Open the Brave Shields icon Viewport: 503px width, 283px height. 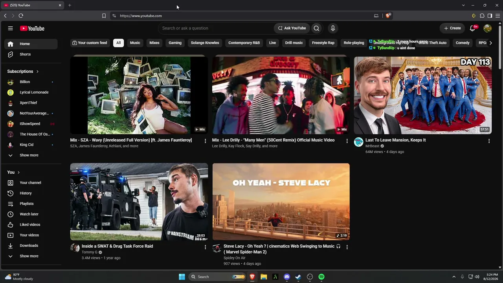[388, 16]
